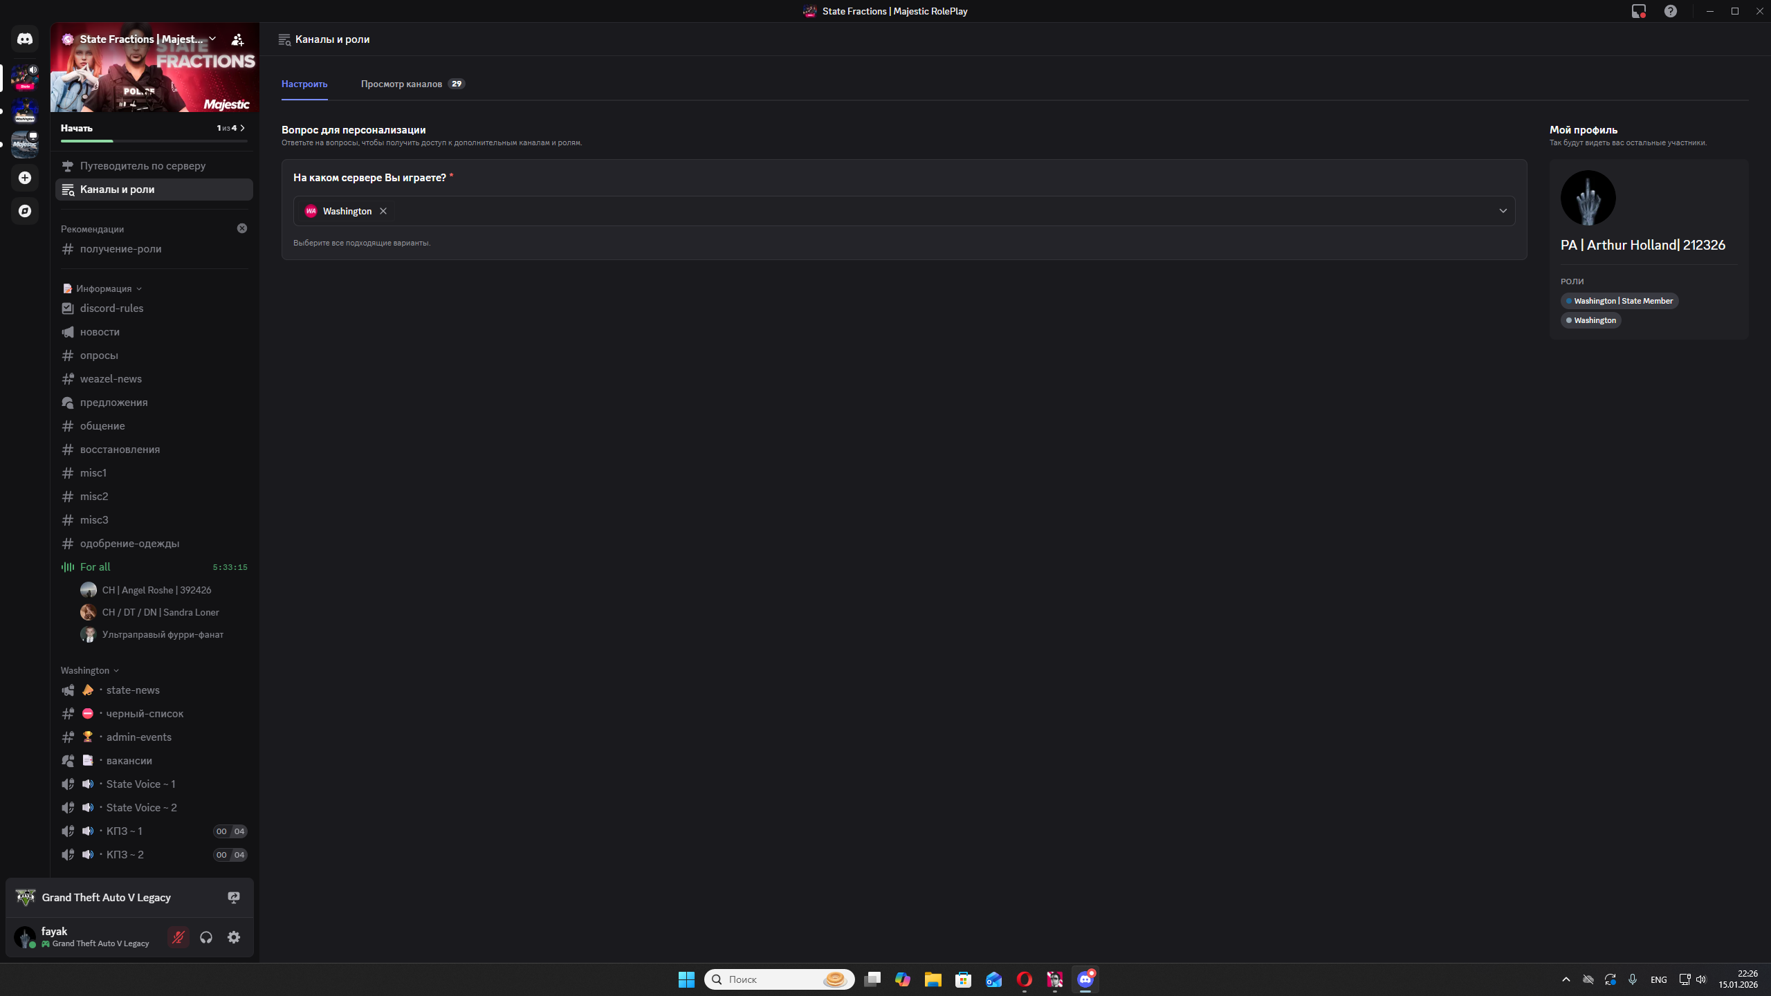The image size is (1771, 996).
Task: Join the State Voice ~ 1 channel
Action: [140, 784]
